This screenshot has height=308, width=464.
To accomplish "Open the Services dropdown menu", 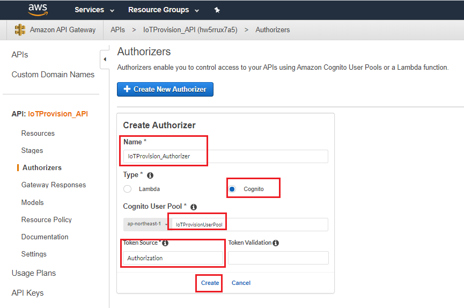I will coord(94,10).
